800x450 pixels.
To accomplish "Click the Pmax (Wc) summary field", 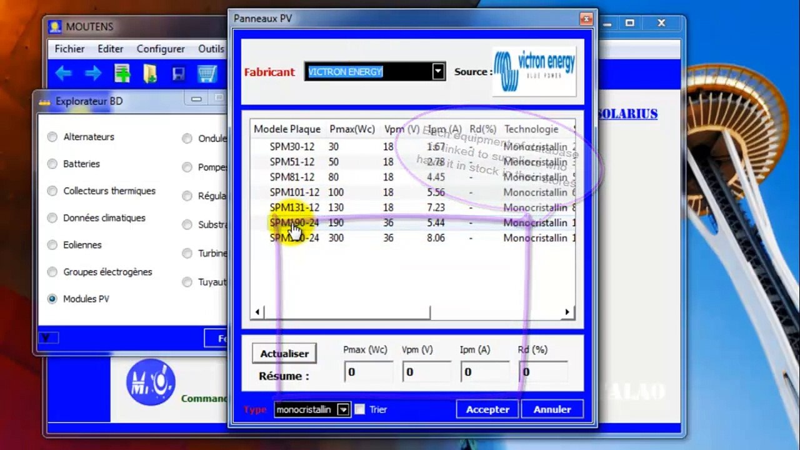I will pos(369,372).
